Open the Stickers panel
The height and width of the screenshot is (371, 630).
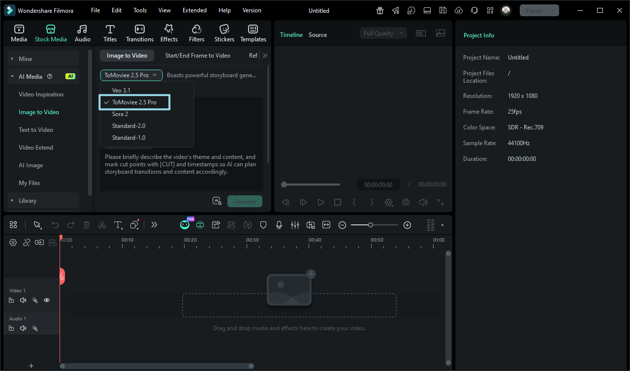coord(224,33)
